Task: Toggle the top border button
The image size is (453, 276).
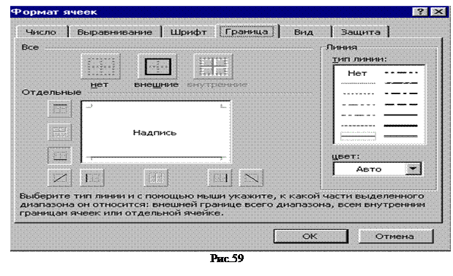Action: click(60, 109)
